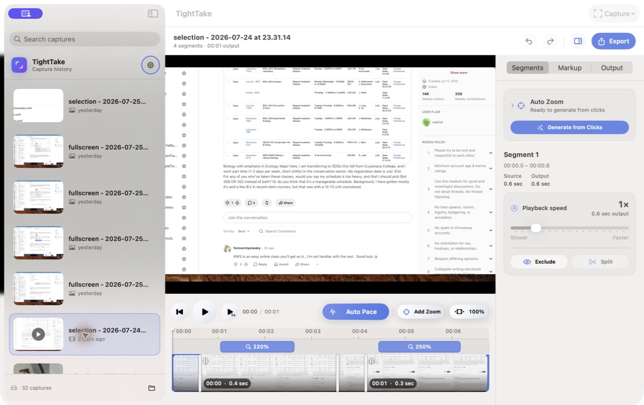
Task: Click the Playback speed gauge icon
Action: pos(514,208)
